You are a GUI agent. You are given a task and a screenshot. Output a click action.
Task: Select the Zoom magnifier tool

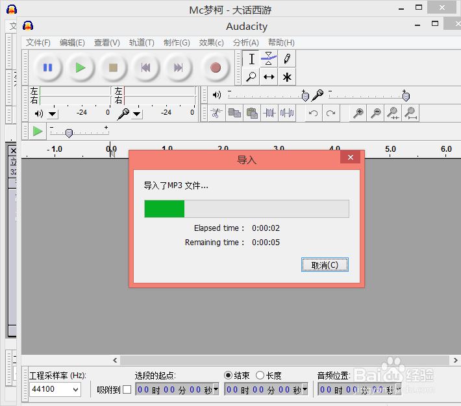click(x=251, y=77)
